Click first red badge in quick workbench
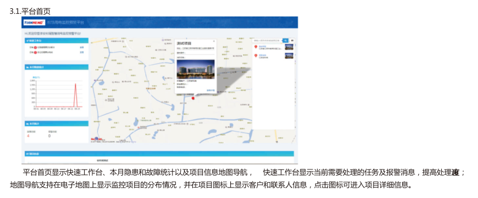Screen dimensions: 478x198 (35, 48)
